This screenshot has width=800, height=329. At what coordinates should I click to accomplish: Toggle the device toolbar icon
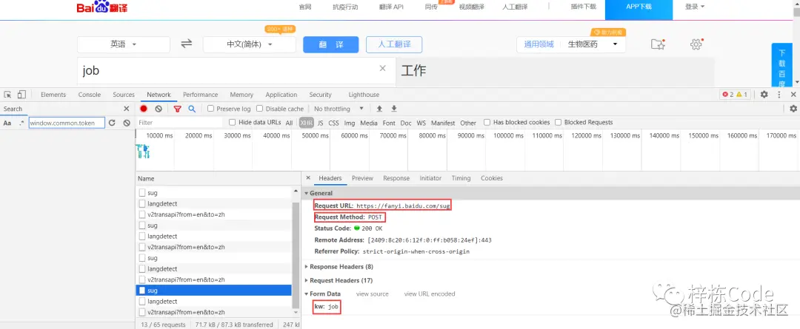(x=21, y=95)
